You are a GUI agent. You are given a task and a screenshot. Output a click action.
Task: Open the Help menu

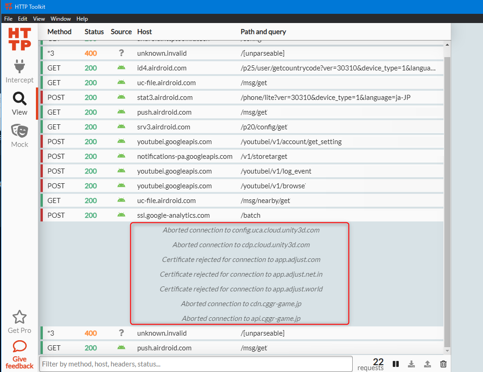82,19
